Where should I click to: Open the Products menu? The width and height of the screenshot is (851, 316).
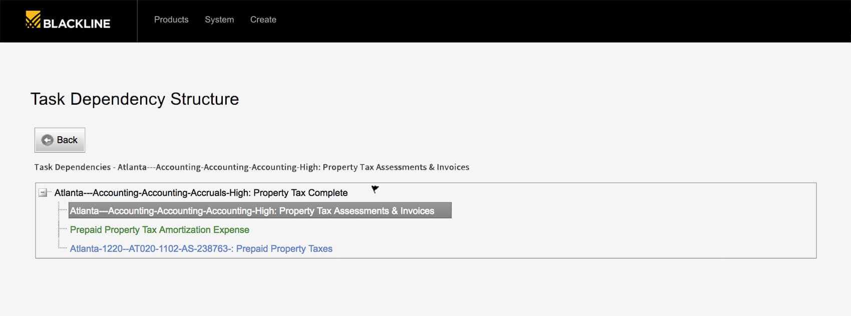(x=171, y=20)
